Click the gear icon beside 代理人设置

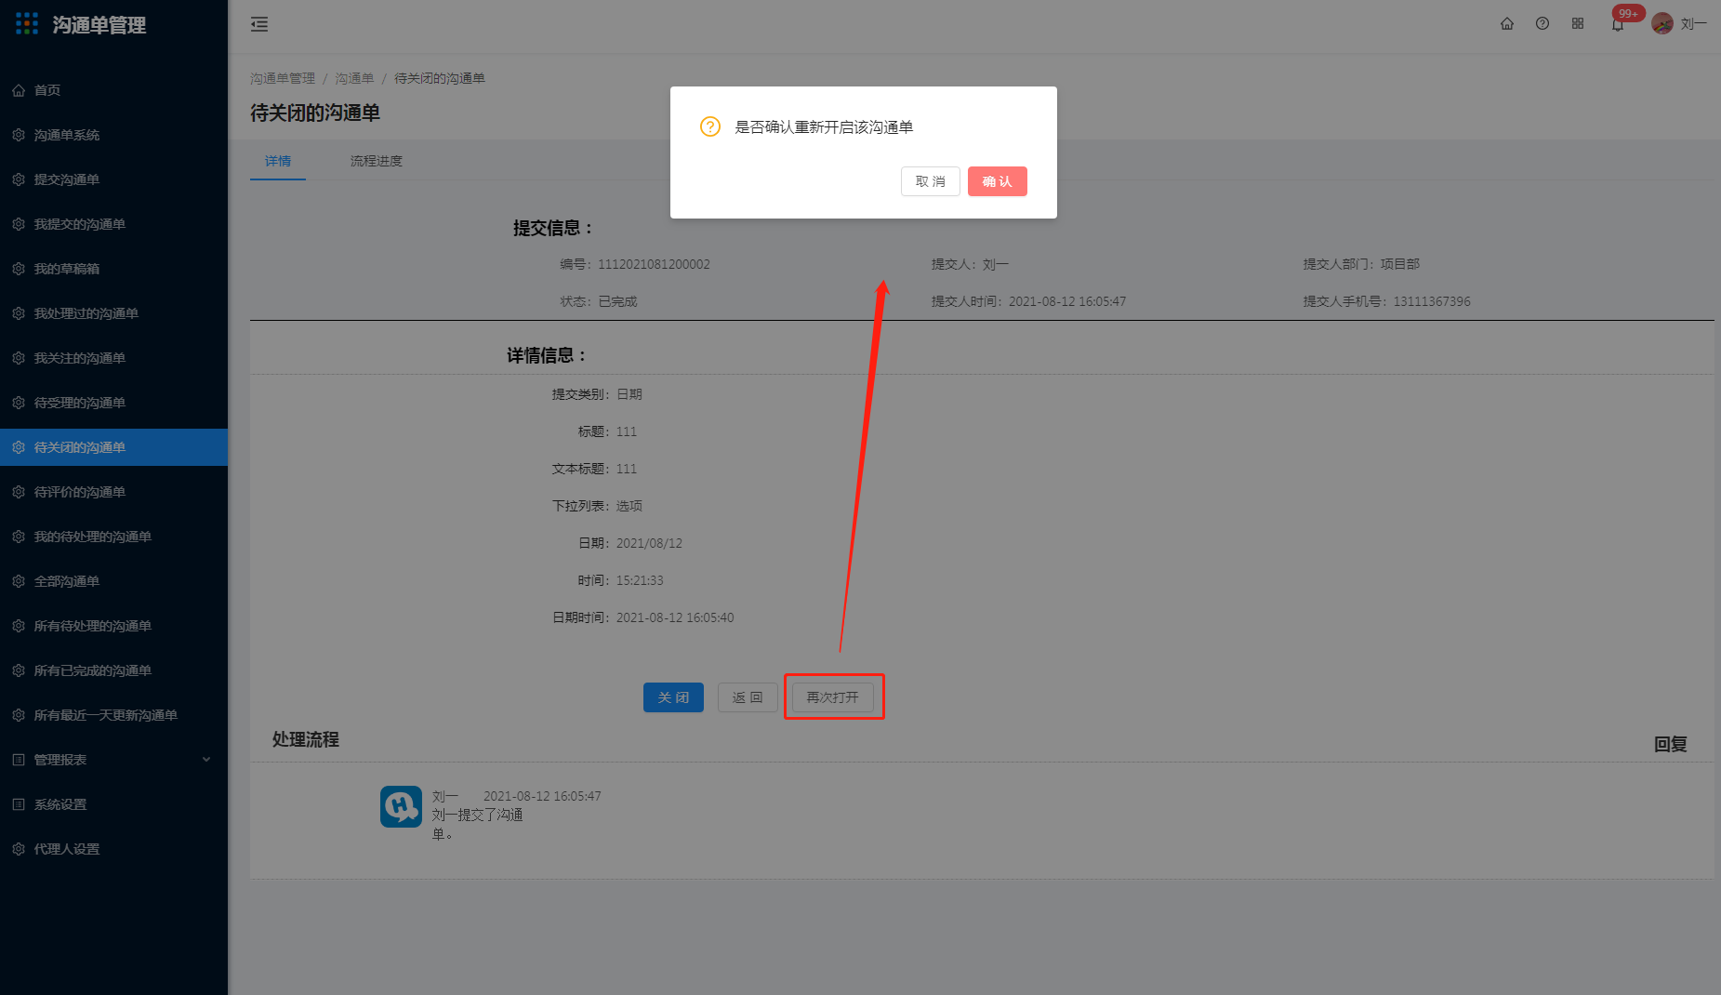click(x=19, y=849)
